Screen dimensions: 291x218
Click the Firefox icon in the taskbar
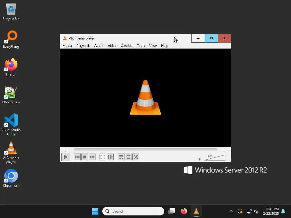point(184,211)
